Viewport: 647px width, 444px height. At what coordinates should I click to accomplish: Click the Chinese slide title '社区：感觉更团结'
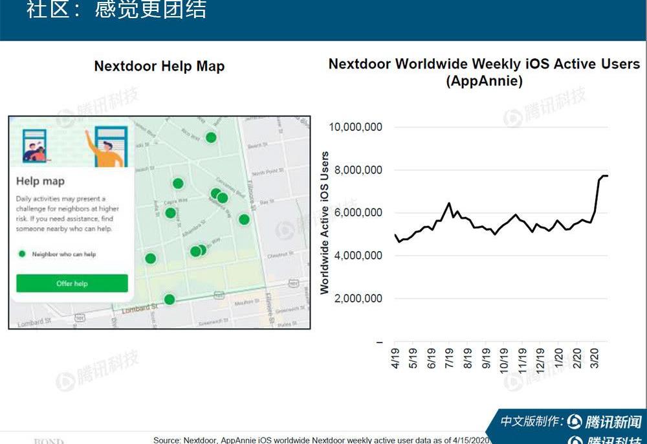coord(116,9)
